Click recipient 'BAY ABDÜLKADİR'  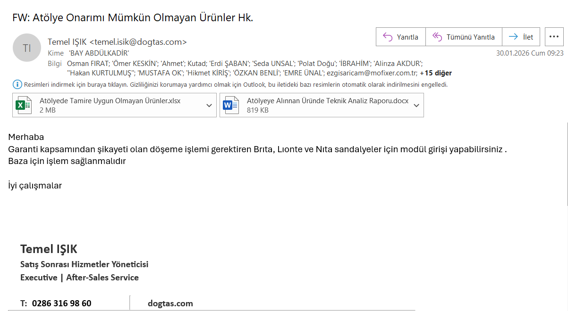point(99,53)
